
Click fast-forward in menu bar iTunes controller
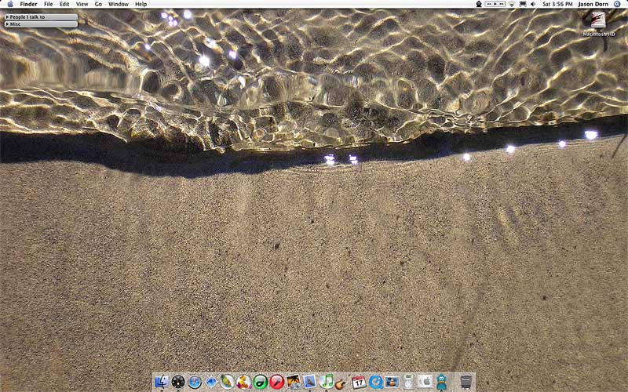[502, 4]
